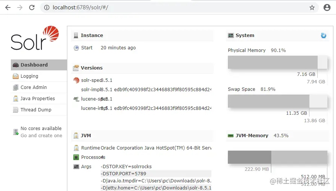The height and width of the screenshot is (191, 336).
Task: Open the Thread Dump menu item
Action: click(x=39, y=110)
